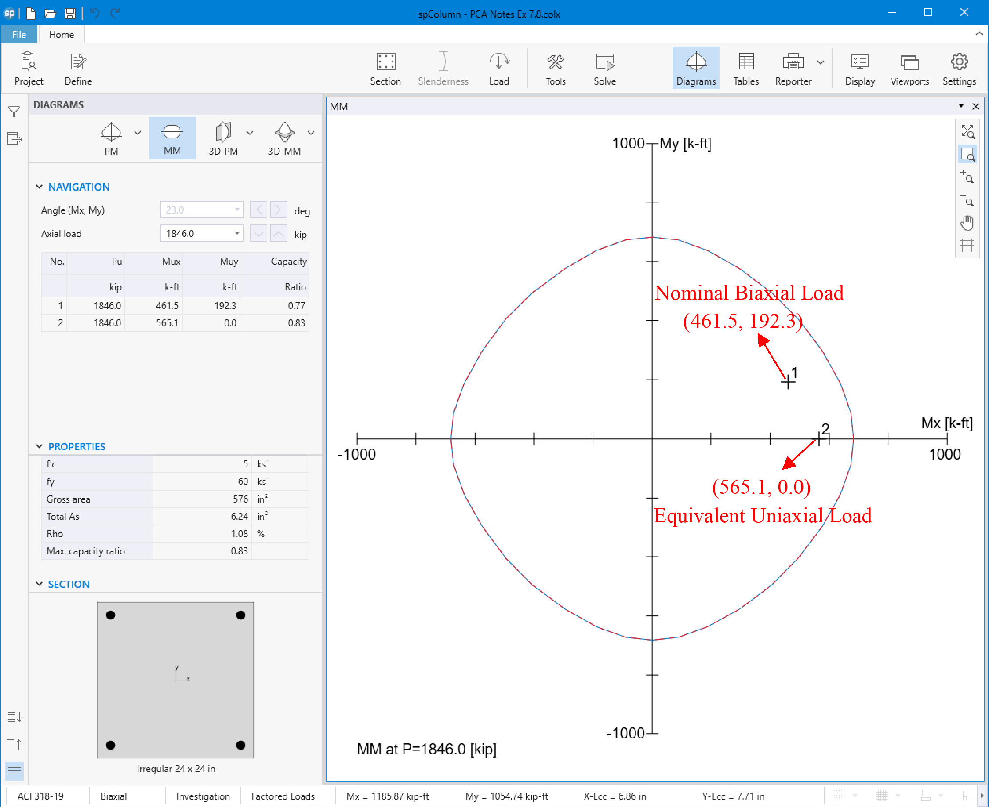Open the Section tool
Screen dimensions: 989x807
[x=385, y=69]
